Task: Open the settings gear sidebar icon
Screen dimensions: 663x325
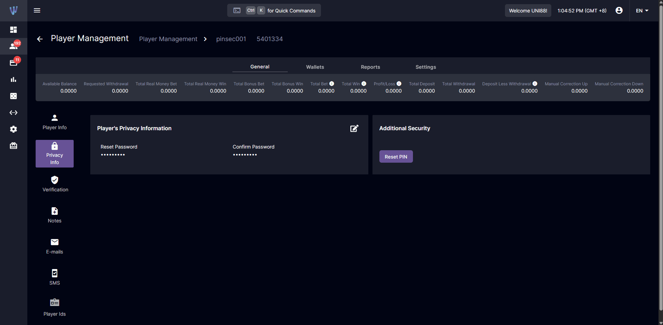Action: click(x=13, y=129)
